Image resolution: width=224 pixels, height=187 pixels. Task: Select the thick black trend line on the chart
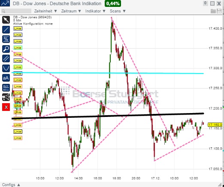coord(108,116)
